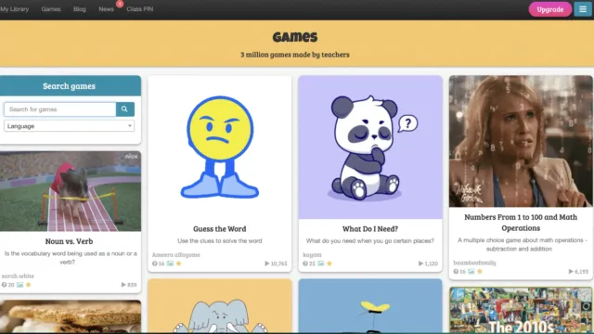
Task: Open author sarah.white profile
Action: point(18,276)
